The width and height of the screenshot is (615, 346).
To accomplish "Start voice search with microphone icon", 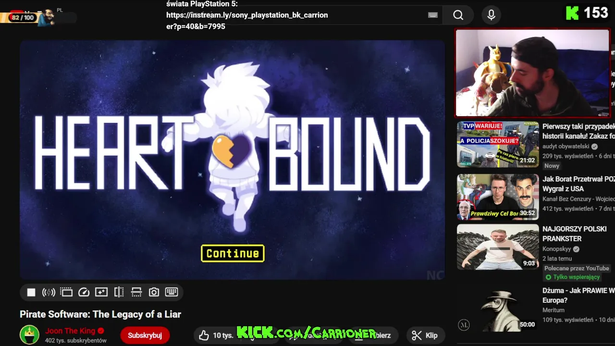I will pos(491,15).
